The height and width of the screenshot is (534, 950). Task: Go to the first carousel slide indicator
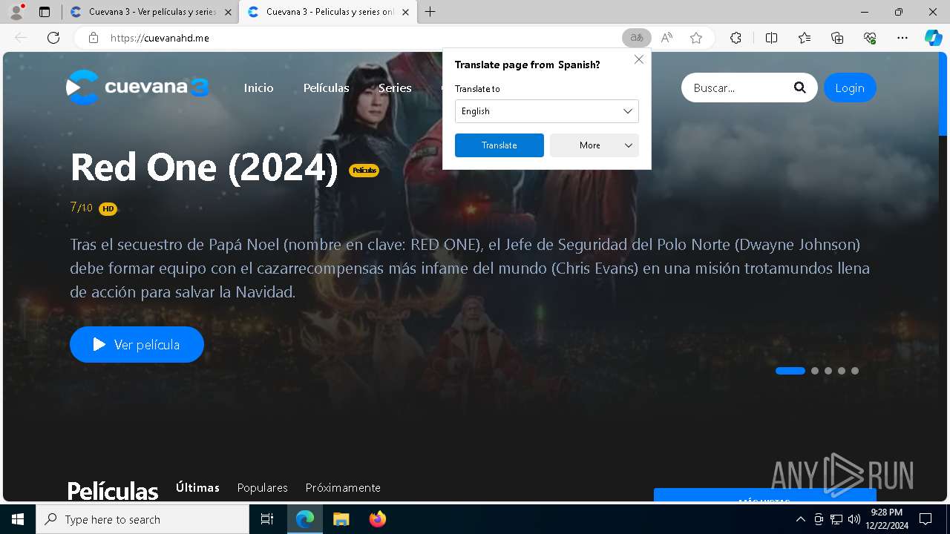coord(790,371)
